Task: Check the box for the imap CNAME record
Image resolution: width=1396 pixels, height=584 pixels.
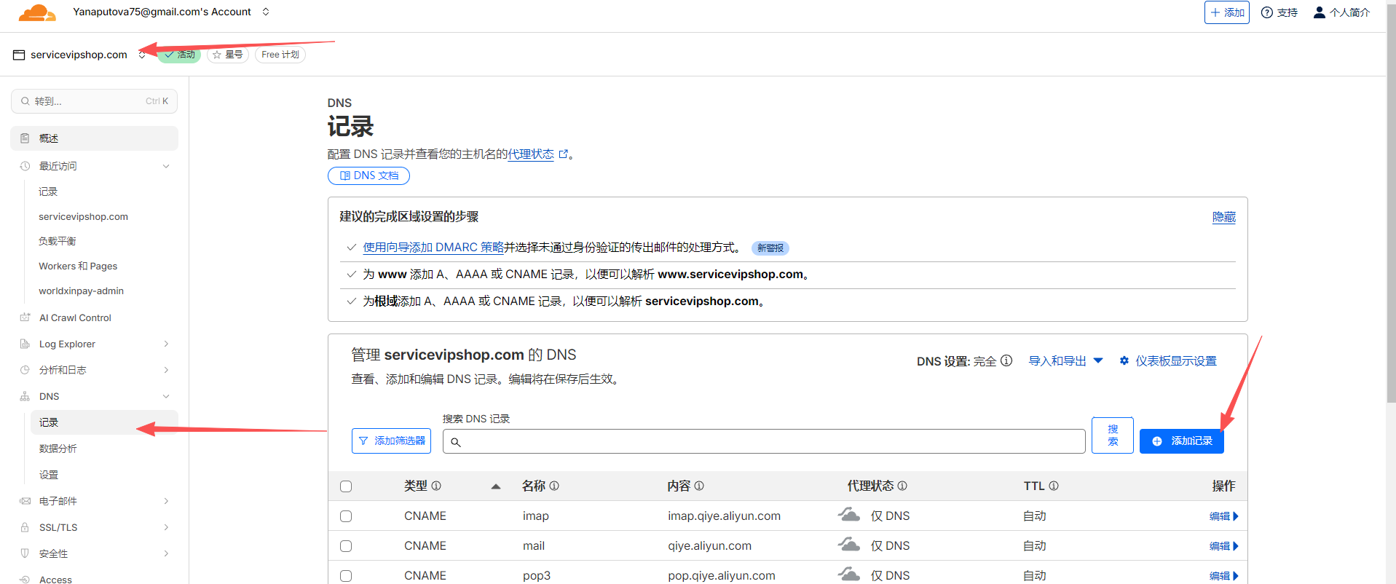Action: click(x=346, y=516)
